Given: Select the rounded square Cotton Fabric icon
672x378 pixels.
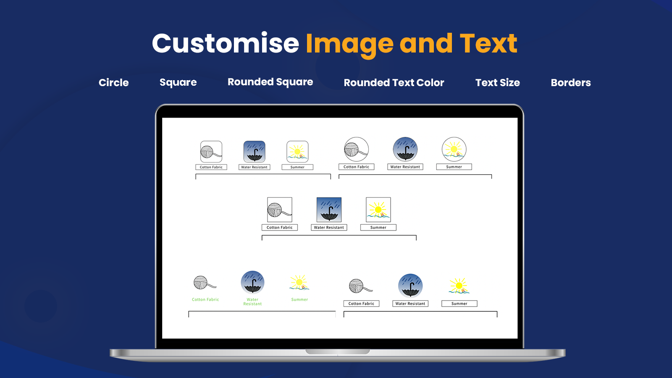Looking at the screenshot, I should (212, 150).
